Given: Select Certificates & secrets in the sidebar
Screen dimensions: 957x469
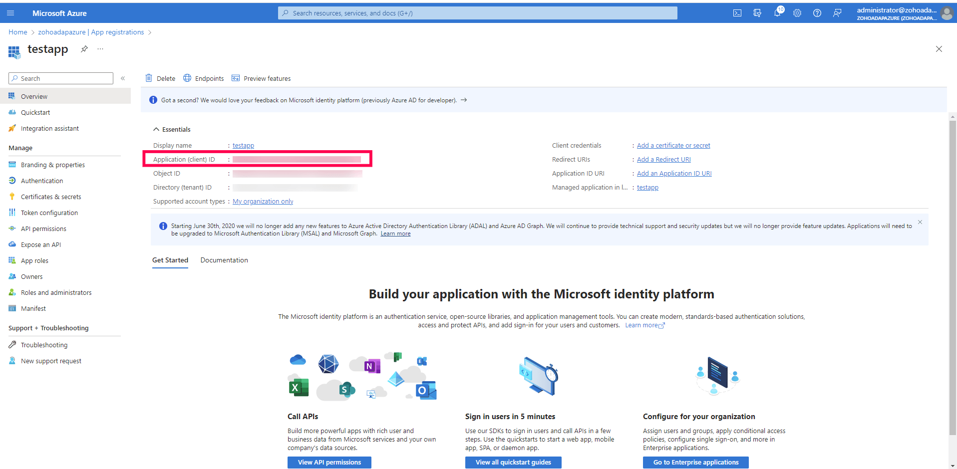Looking at the screenshot, I should click(51, 196).
